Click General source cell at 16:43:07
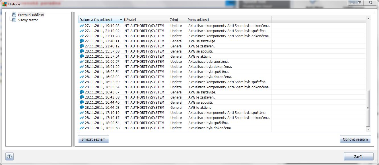Image resolution: width=379 pixels, height=165 pixels. [176, 92]
